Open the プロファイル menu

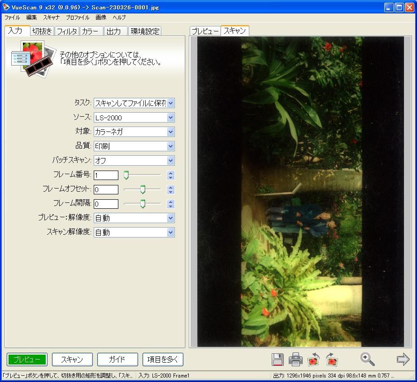pos(78,18)
